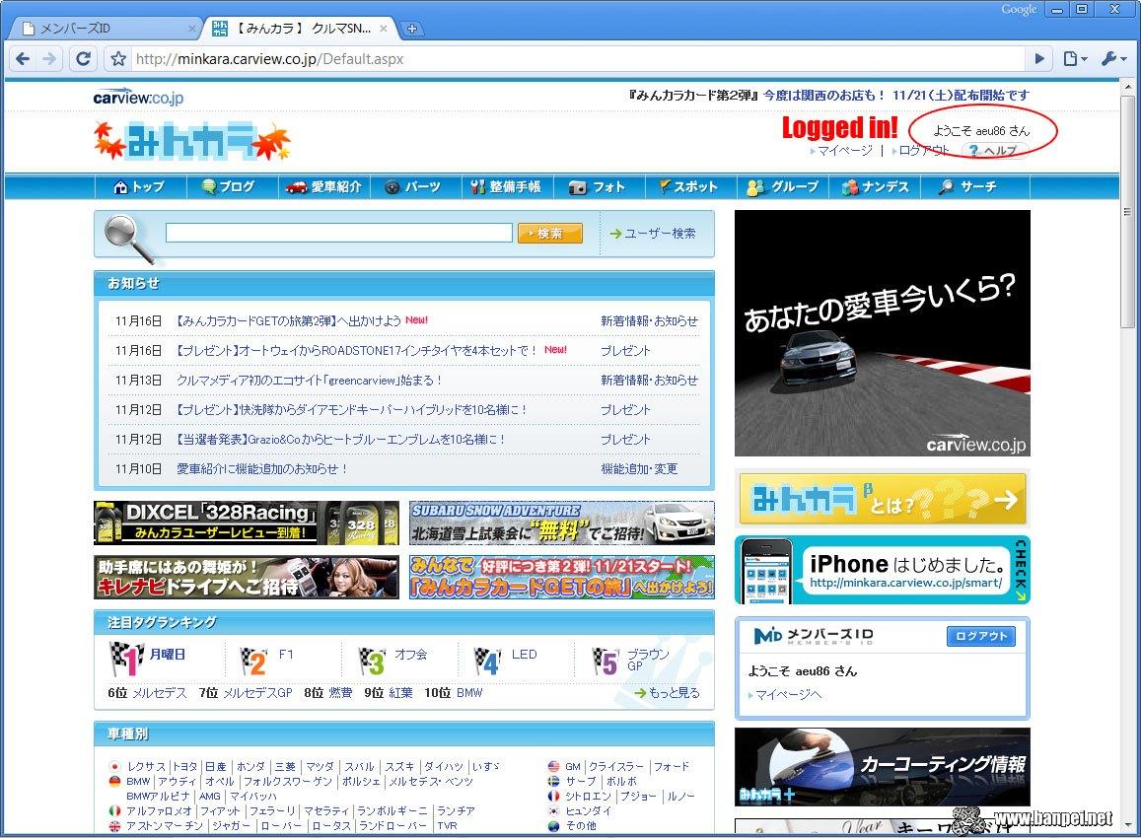This screenshot has width=1141, height=838.
Task: Open the page control menu icon
Action: (1074, 59)
